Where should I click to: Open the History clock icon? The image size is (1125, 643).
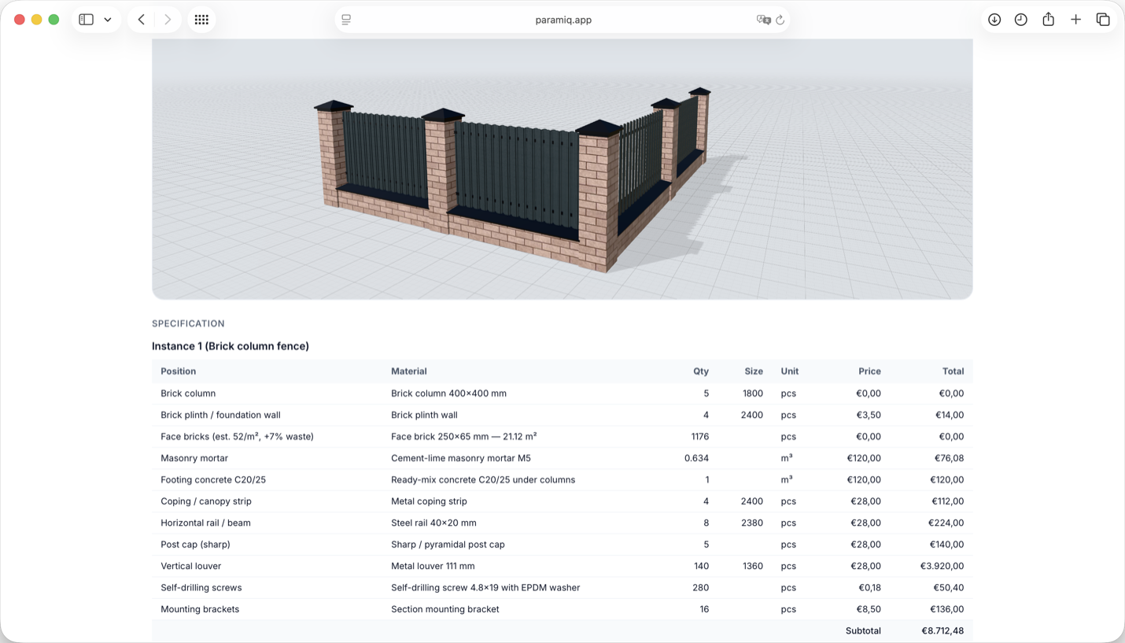[1021, 20]
